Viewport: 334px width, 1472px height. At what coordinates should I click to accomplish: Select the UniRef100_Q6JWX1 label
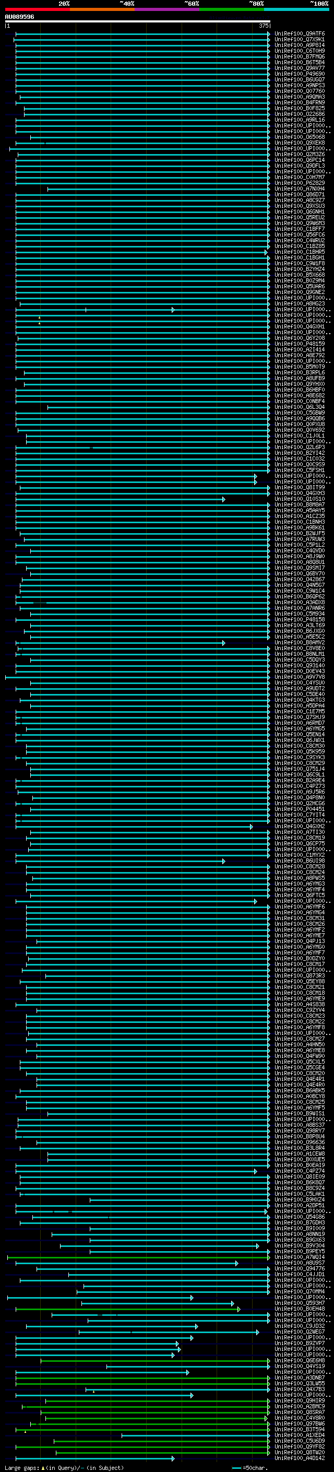point(300,740)
